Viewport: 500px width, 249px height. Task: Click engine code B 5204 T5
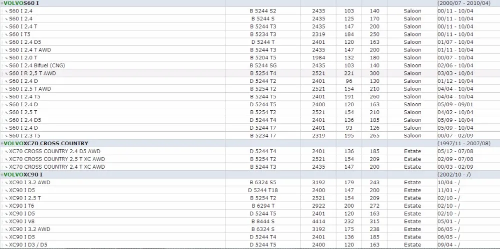point(263,57)
